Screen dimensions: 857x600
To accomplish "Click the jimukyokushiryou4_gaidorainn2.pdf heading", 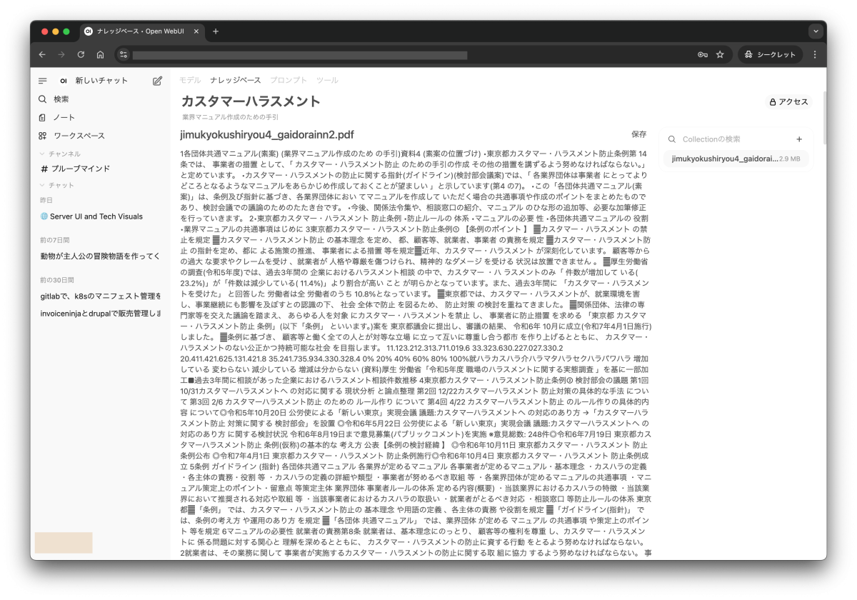I will 267,134.
